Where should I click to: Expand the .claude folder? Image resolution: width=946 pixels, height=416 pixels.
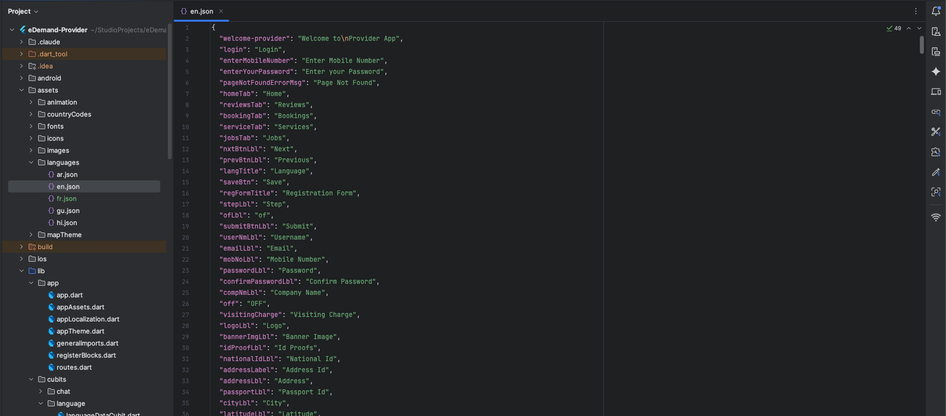[22, 42]
